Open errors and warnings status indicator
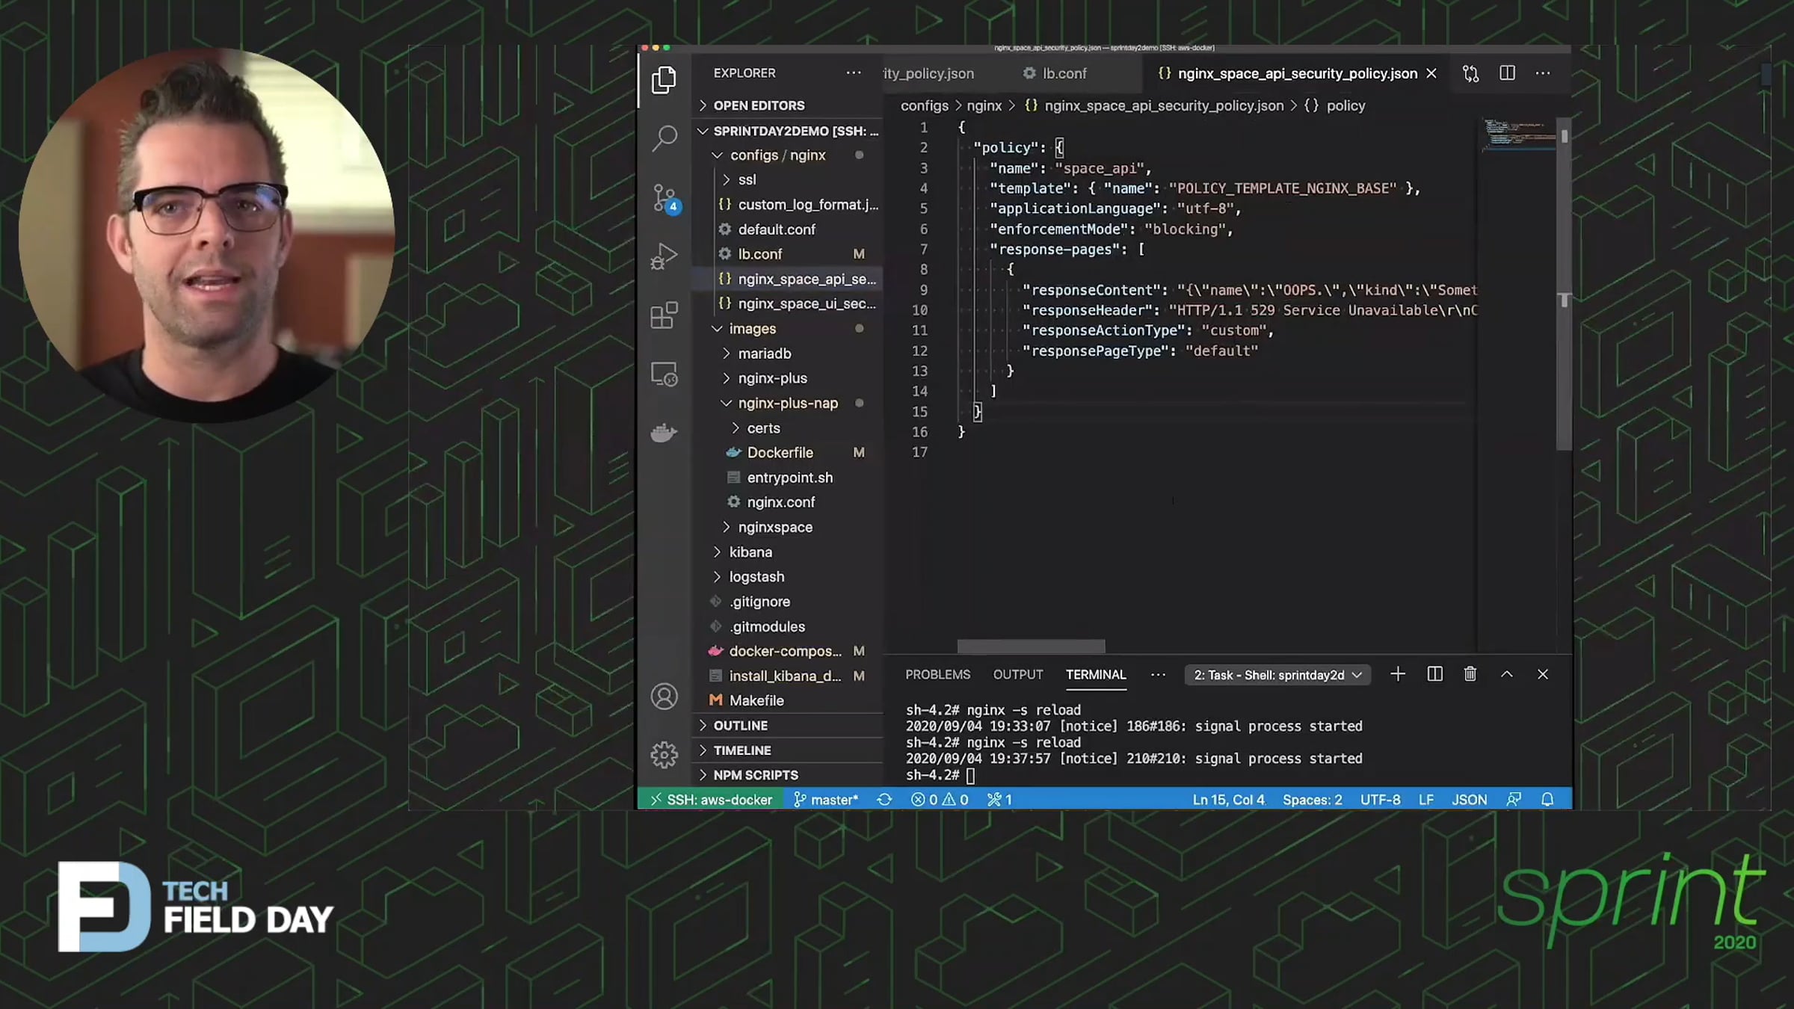Screen dimensions: 1794x1009 coord(940,800)
